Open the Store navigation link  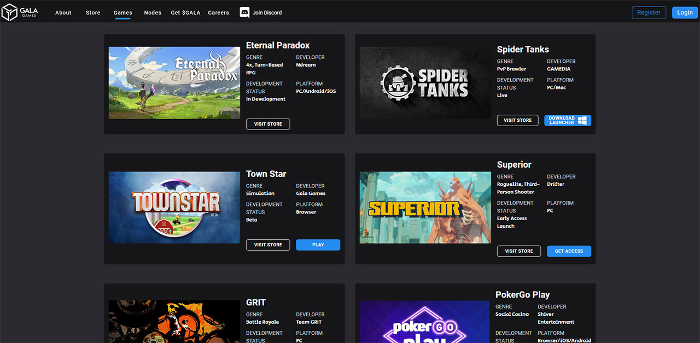click(93, 13)
